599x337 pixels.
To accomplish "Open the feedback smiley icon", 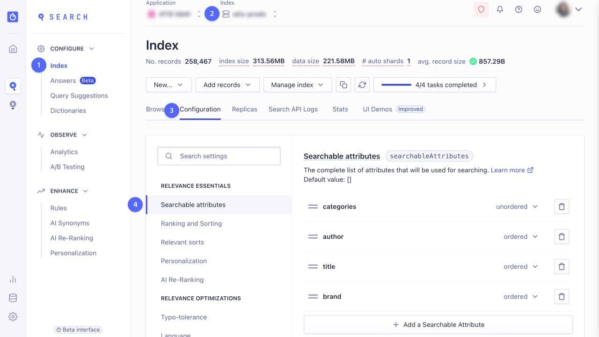I will click(537, 9).
